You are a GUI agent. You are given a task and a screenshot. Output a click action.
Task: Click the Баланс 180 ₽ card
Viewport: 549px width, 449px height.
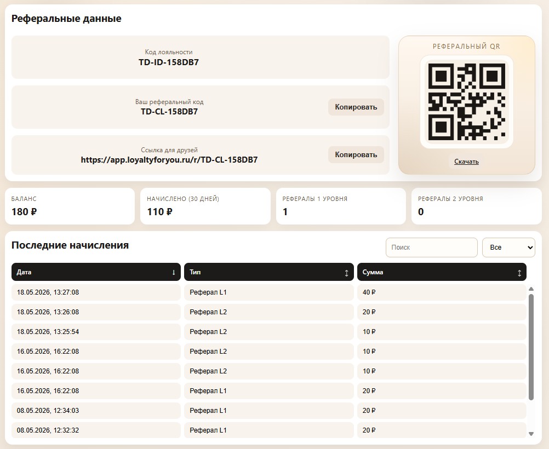[x=70, y=206]
